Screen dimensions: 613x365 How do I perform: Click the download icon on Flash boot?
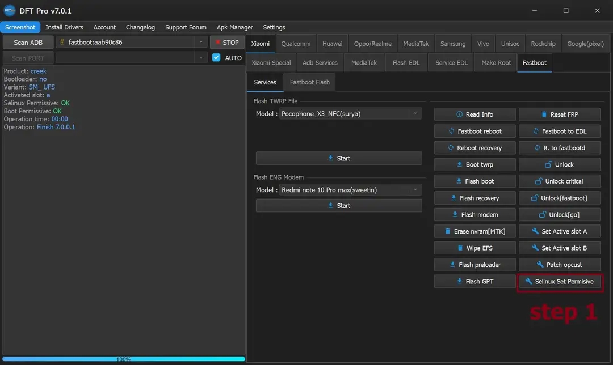click(459, 181)
